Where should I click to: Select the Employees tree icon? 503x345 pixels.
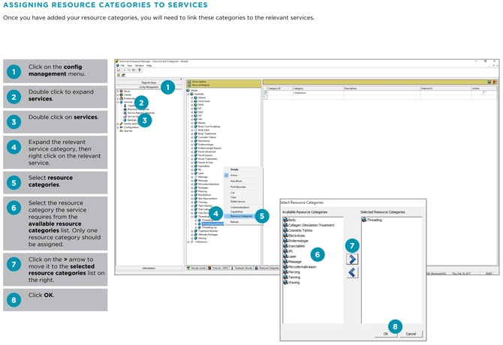122,98
